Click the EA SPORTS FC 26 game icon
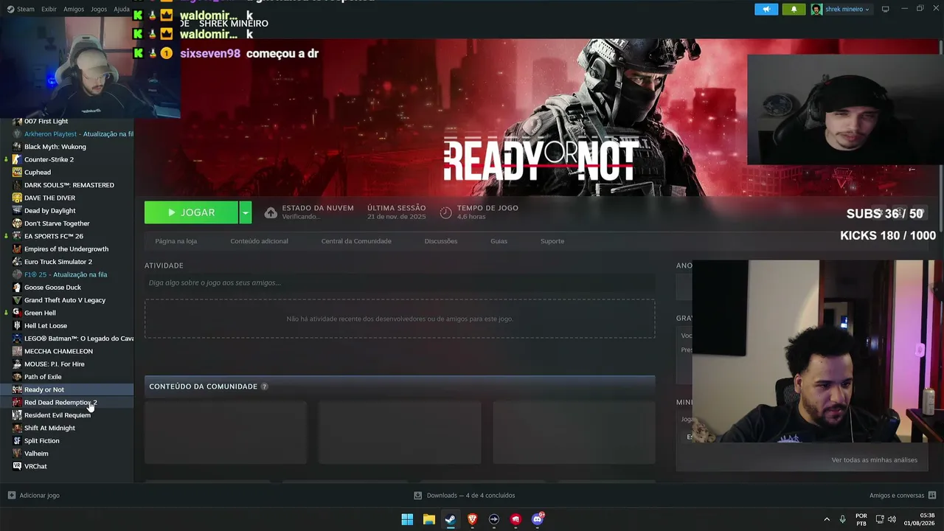The image size is (944, 531). pos(17,236)
